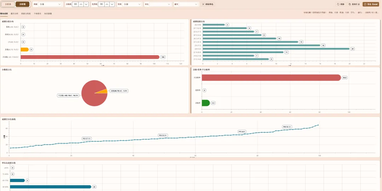Decrease the 及格线 value with down arrow
Viewport: 382px width, 191px height.
coord(86,4)
